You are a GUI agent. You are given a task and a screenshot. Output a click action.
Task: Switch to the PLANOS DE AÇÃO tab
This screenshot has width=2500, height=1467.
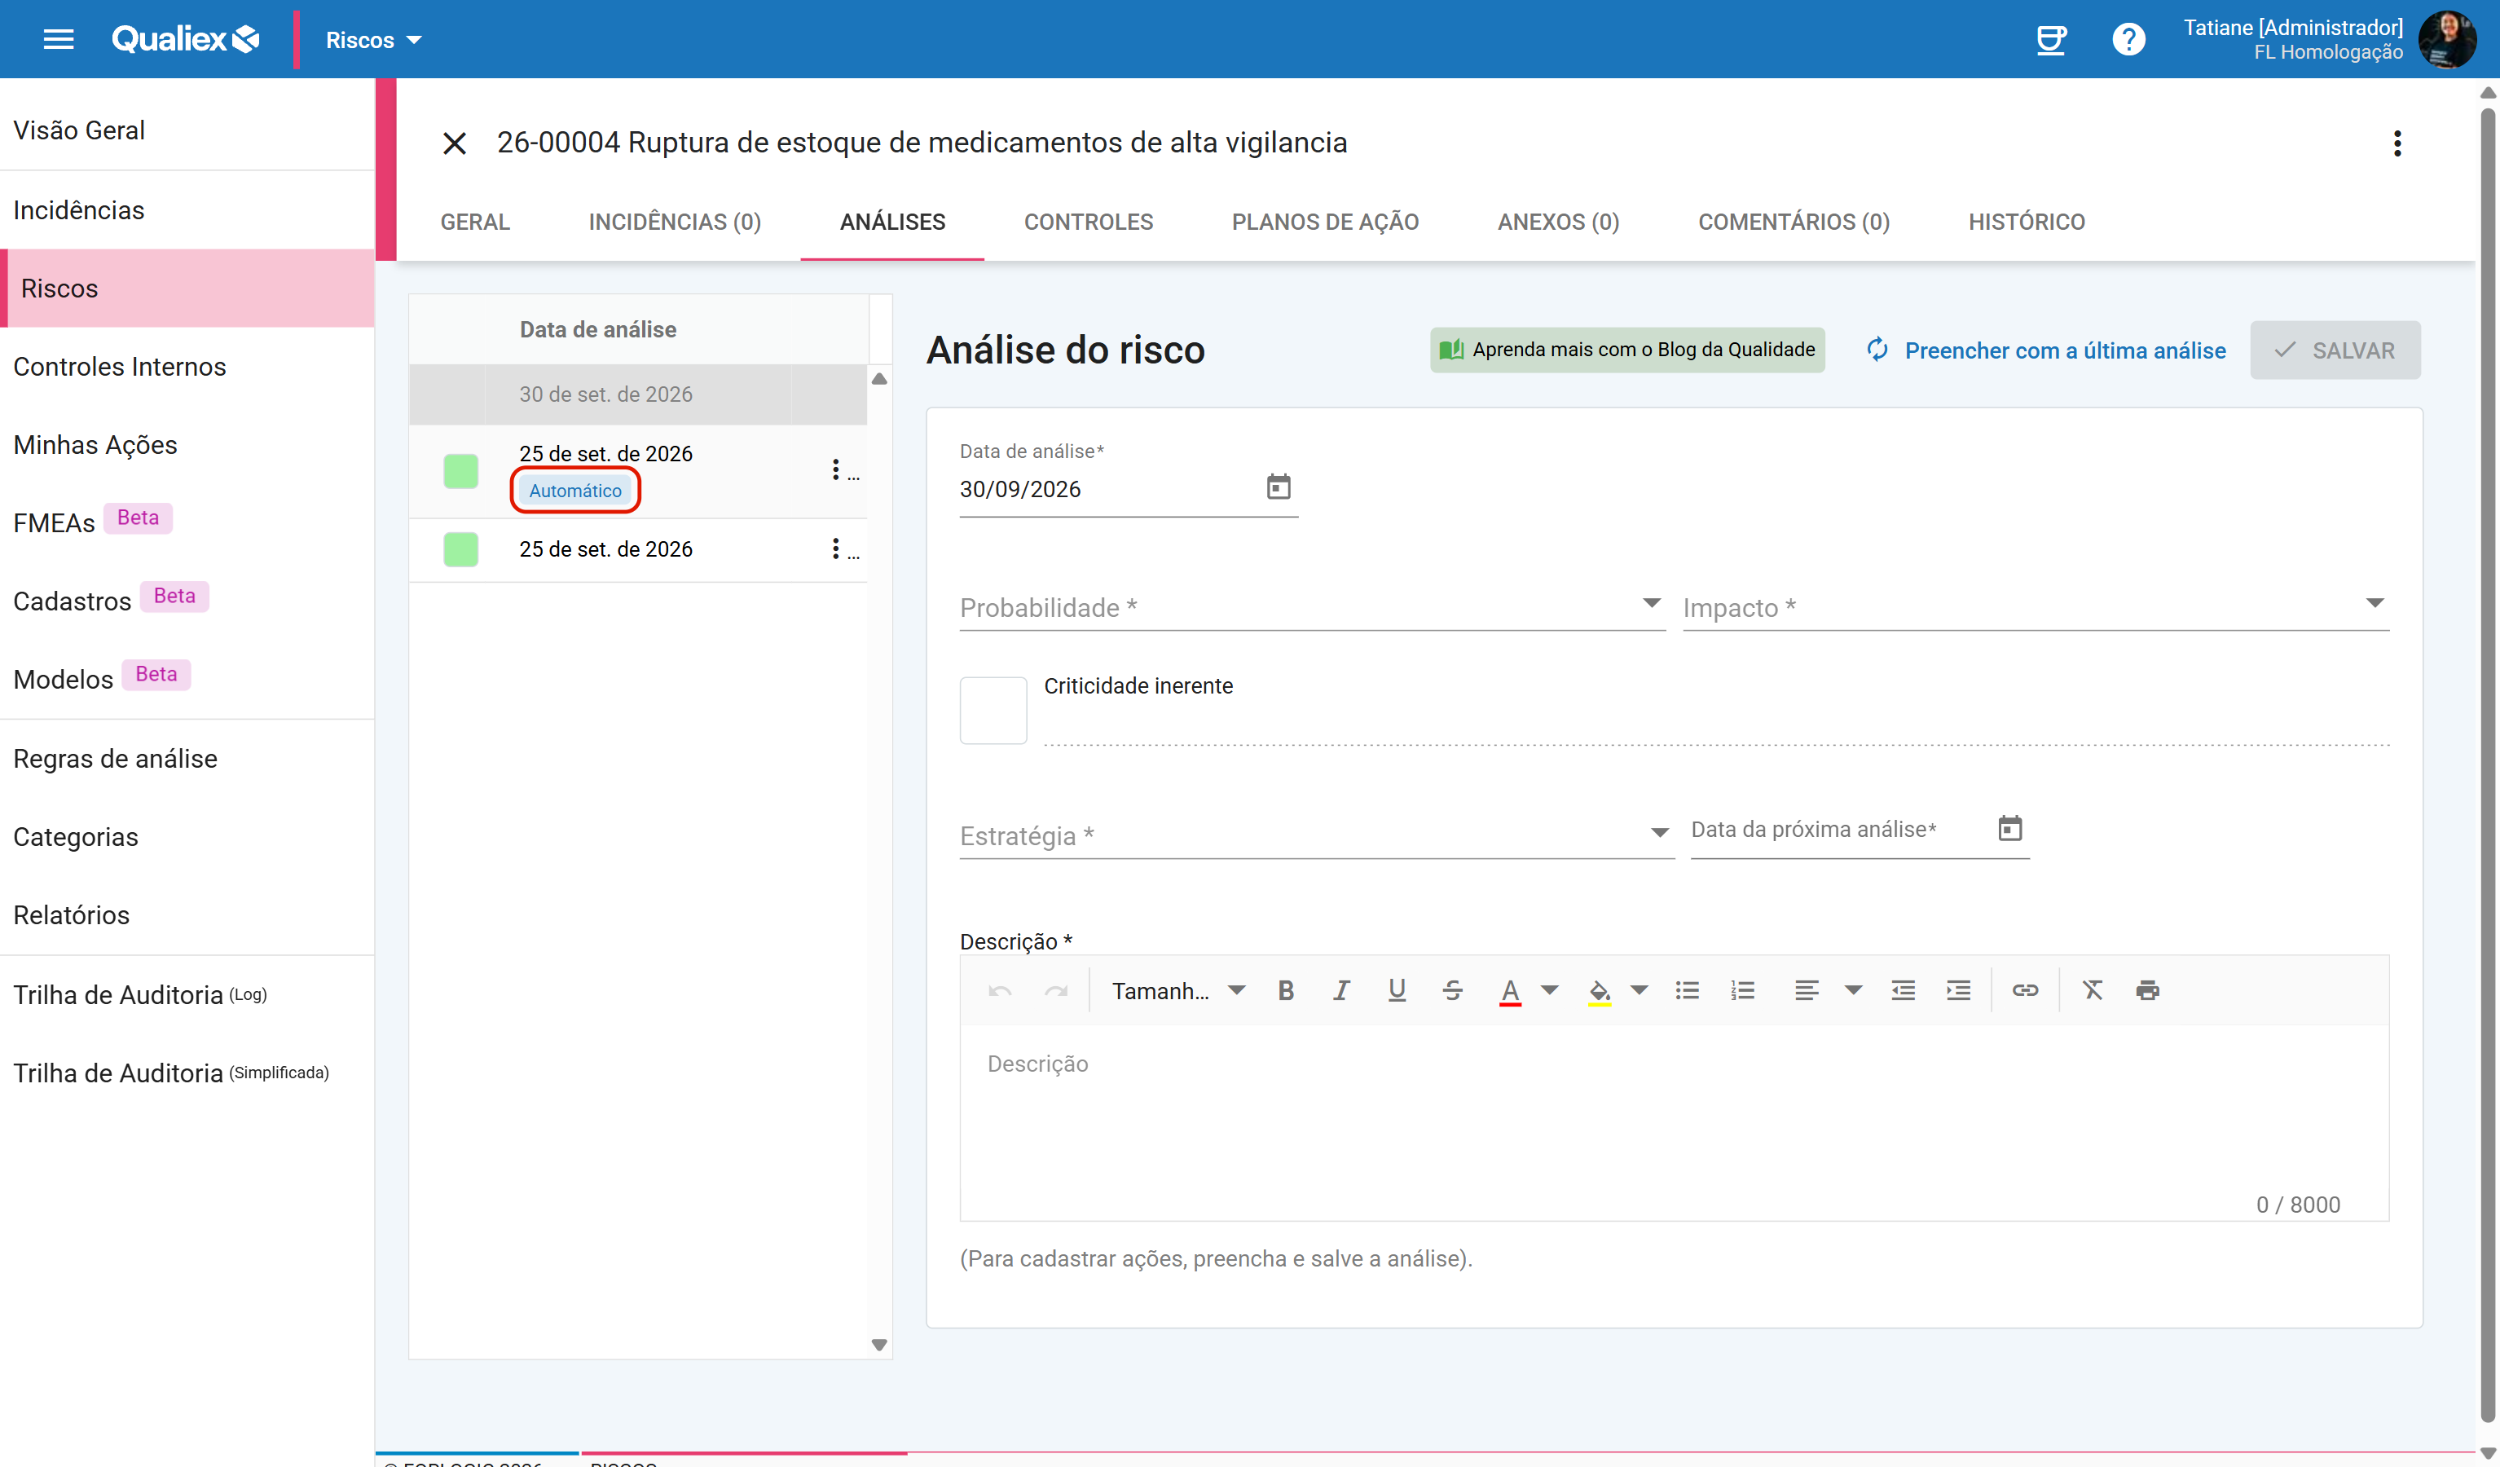point(1324,222)
